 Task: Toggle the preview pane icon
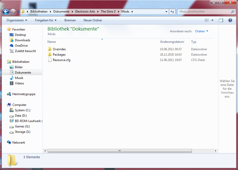[x=221, y=20]
